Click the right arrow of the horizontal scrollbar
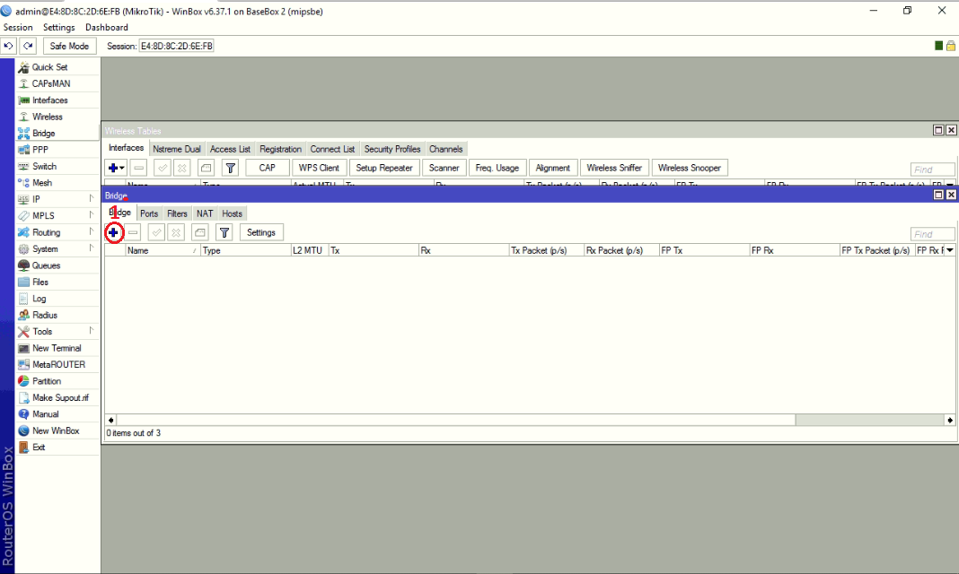This screenshot has width=959, height=574. click(x=949, y=419)
